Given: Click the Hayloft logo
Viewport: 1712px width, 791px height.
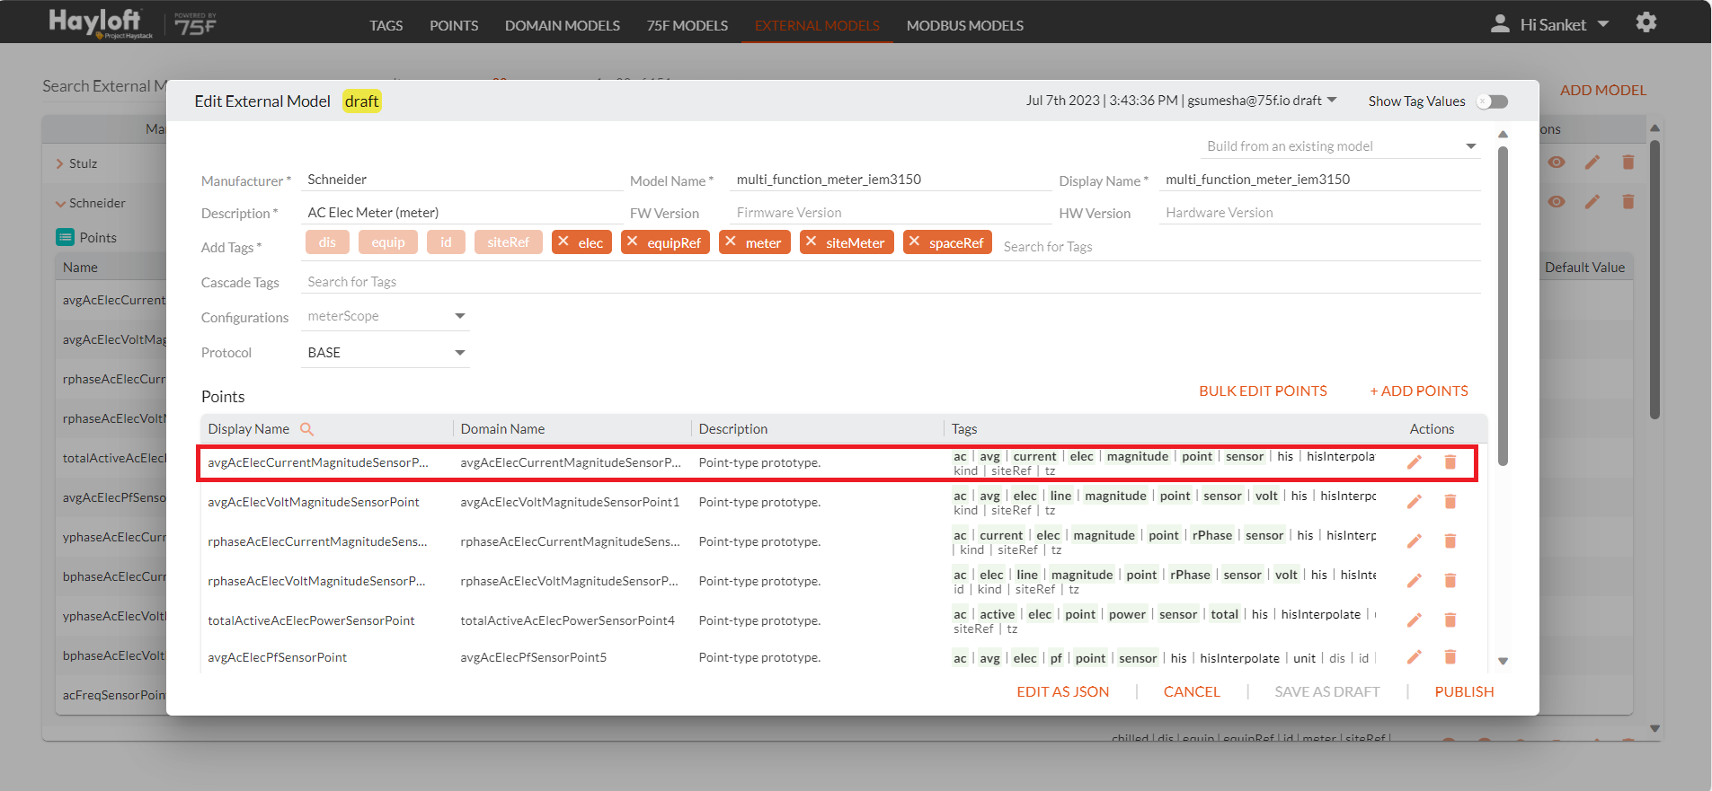Looking at the screenshot, I should (100, 22).
